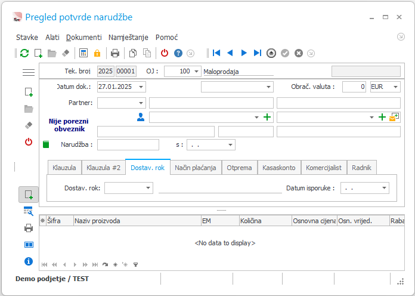Screen dimensions: 415x296
Task: Click grid navigator refresh arrow icon
Action: (105, 264)
